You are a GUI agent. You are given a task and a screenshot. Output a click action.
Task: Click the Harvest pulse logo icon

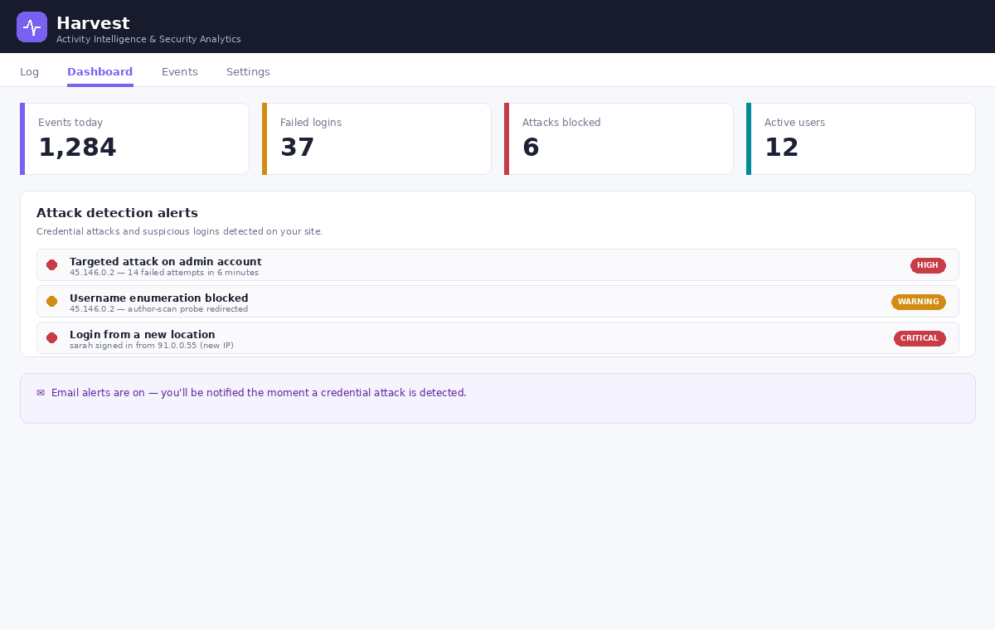[x=32, y=27]
